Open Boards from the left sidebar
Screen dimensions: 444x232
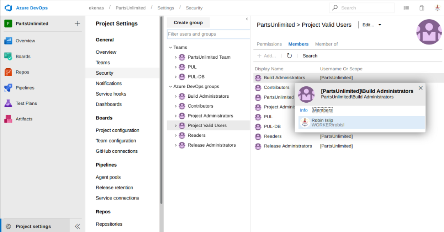point(23,56)
